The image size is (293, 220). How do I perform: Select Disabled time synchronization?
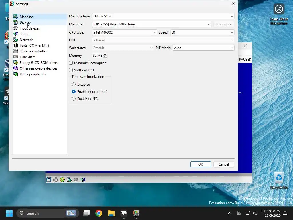(x=74, y=85)
